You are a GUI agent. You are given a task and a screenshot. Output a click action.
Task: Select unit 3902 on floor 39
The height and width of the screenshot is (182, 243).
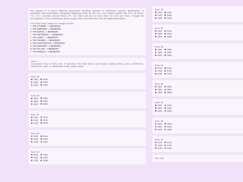160,108
